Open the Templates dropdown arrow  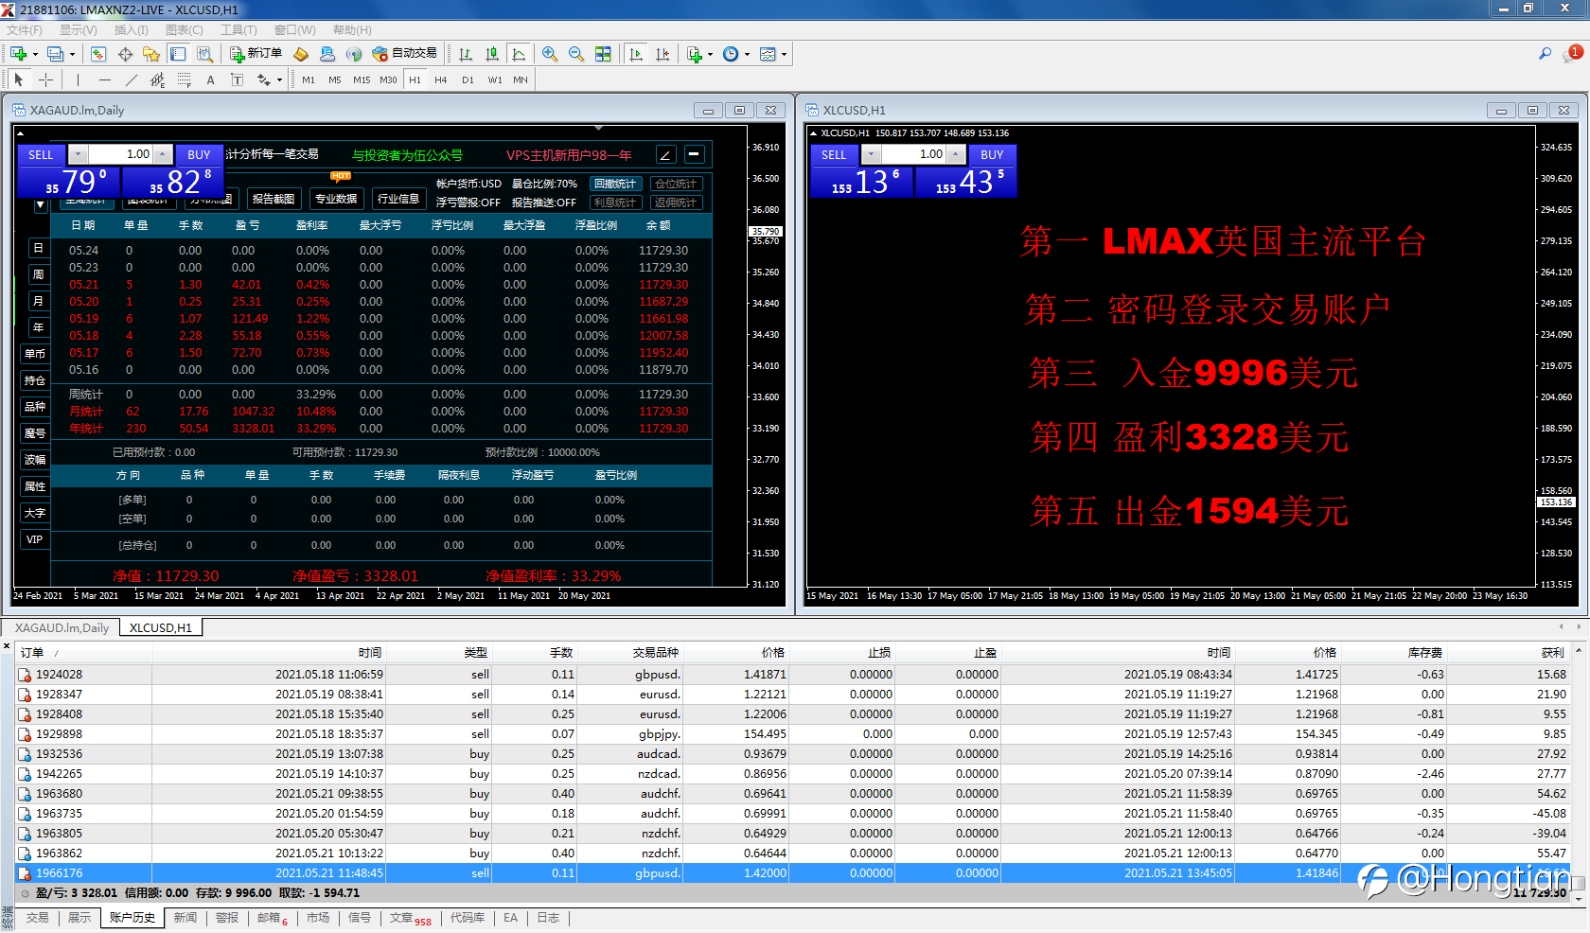pos(784,55)
